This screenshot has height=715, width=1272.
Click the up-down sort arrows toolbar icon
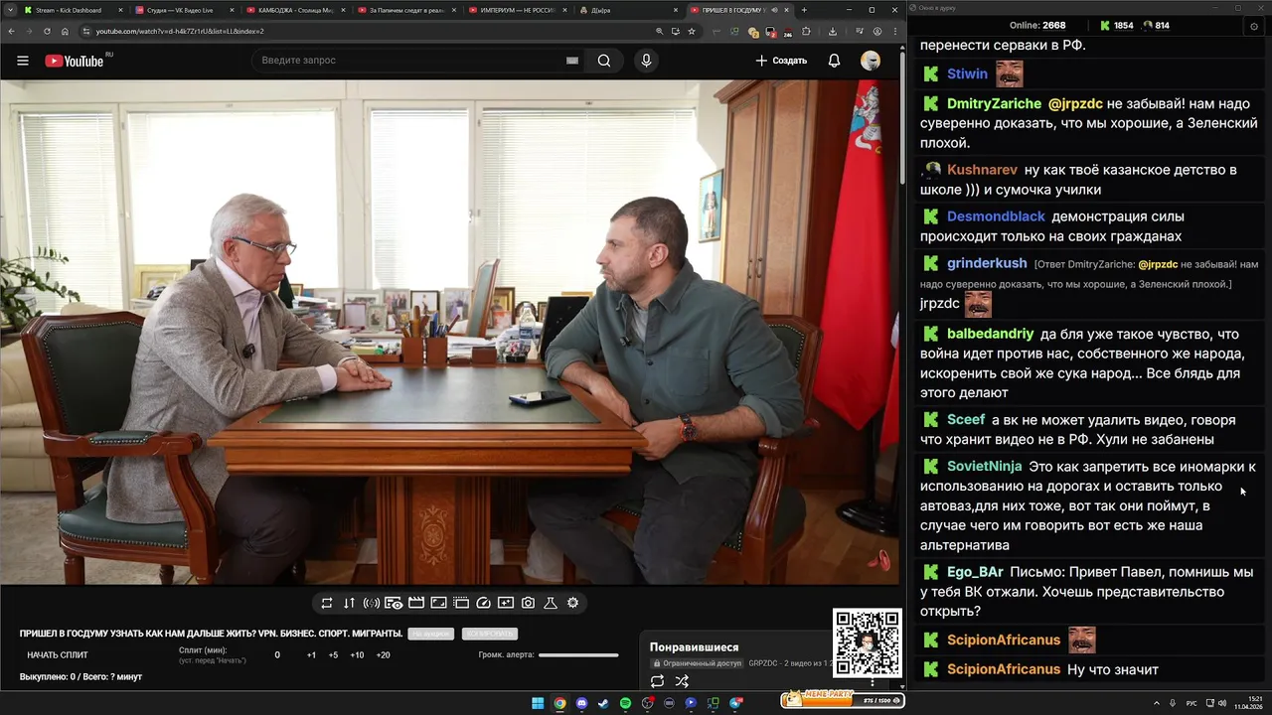(349, 603)
